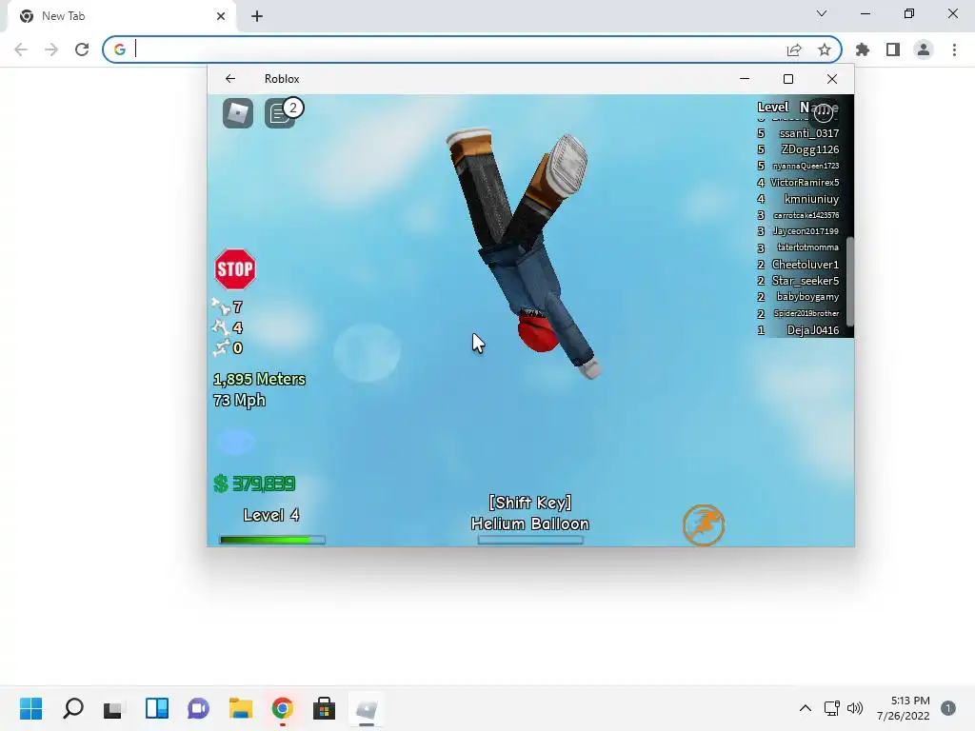The image size is (975, 731).
Task: Go back using the Roblox window arrow
Action: (x=230, y=78)
